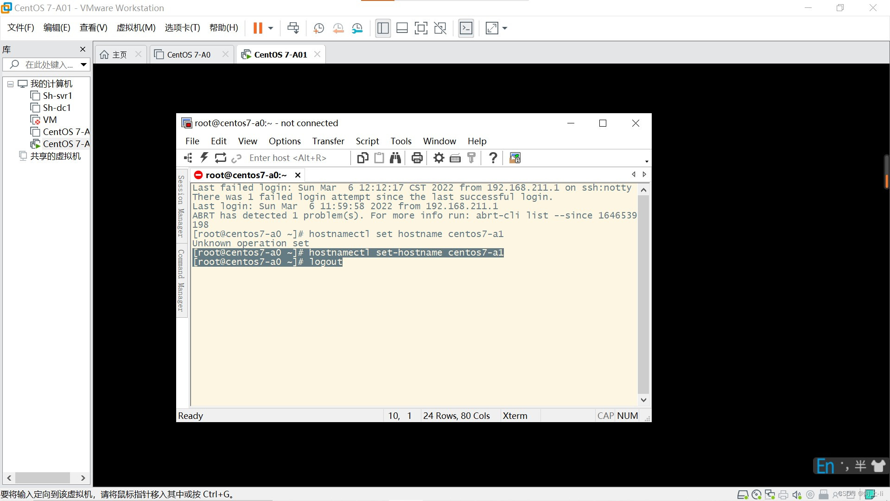890x501 pixels.
Task: Open the library search filter dropdown
Action: point(83,64)
